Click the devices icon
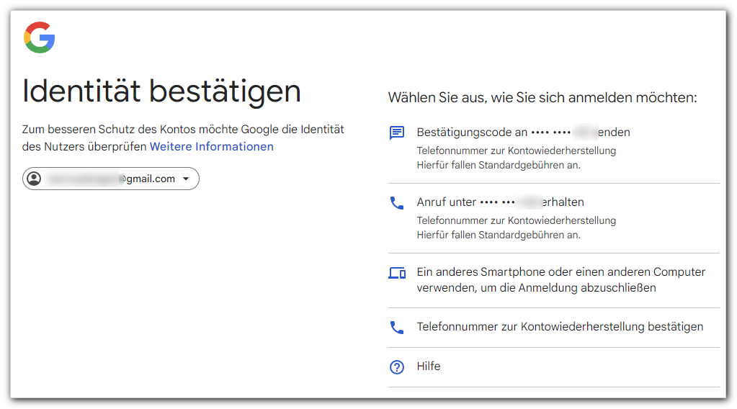Screen dimensions: 737x409 (x=397, y=273)
